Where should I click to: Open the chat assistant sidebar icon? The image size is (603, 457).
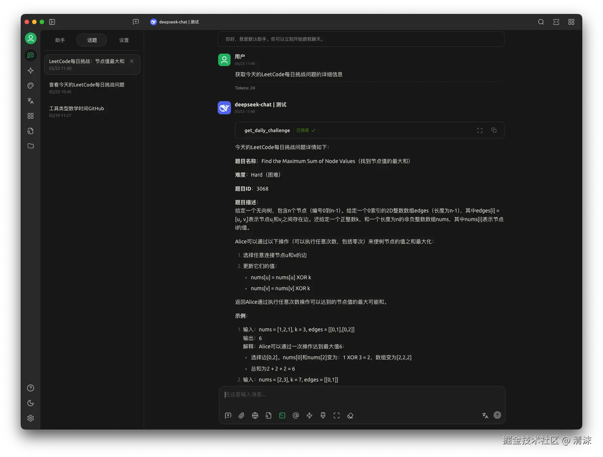click(31, 55)
